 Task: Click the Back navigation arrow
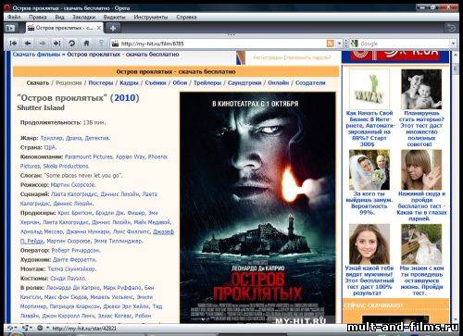click(28, 44)
